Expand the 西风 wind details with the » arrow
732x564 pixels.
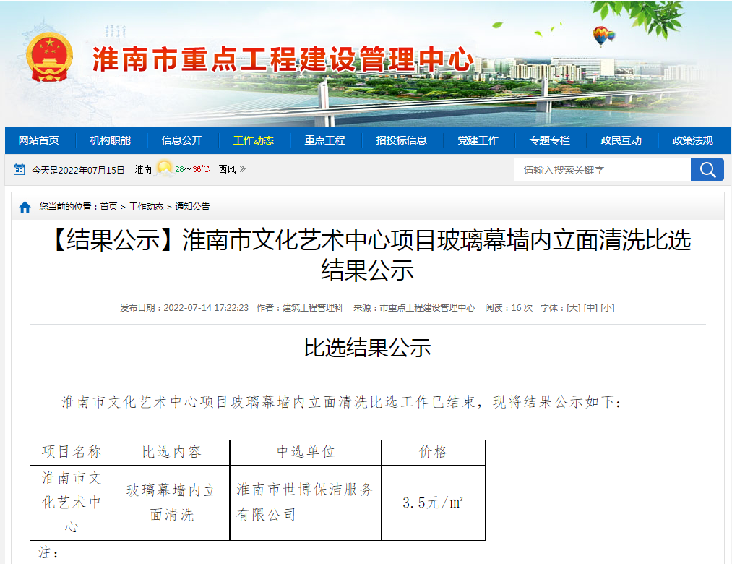[x=244, y=168]
